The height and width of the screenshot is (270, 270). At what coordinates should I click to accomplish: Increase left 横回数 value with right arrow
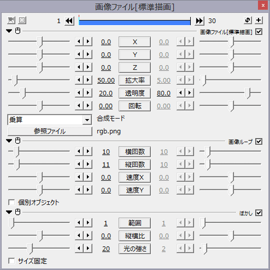pos(88,151)
